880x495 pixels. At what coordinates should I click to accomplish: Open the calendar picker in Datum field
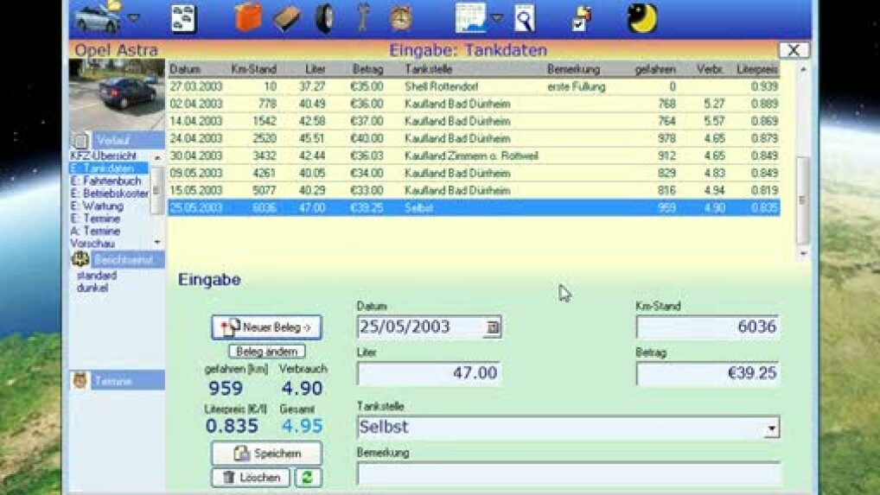493,327
